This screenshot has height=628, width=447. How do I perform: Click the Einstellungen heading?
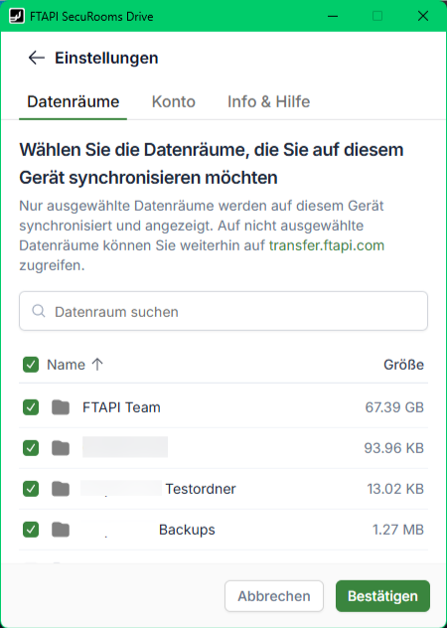click(106, 58)
